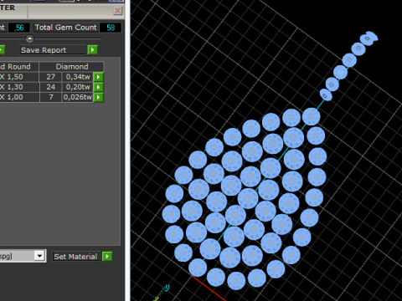Click the X 1,00 size cell

click(19, 97)
